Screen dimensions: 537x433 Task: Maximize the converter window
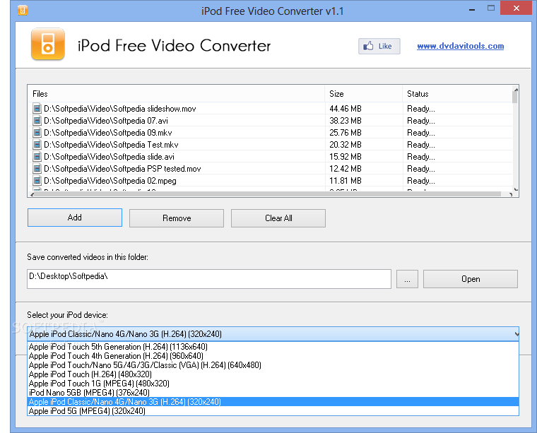pos(491,8)
